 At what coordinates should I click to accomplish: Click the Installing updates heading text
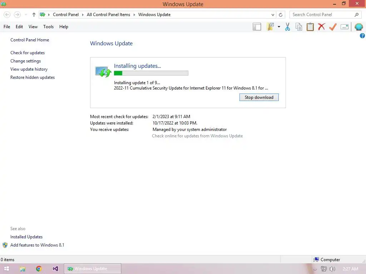pyautogui.click(x=137, y=66)
